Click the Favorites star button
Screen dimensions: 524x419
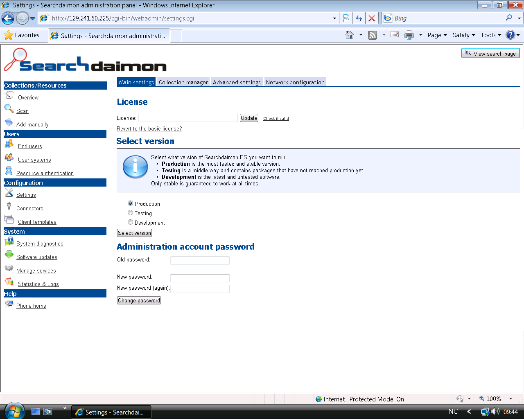pyautogui.click(x=22, y=35)
